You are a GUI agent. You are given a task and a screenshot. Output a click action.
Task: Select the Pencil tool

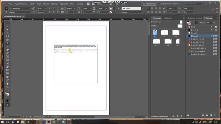click(7, 53)
